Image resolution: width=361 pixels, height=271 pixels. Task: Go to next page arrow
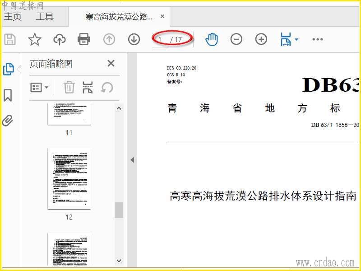tap(134, 39)
